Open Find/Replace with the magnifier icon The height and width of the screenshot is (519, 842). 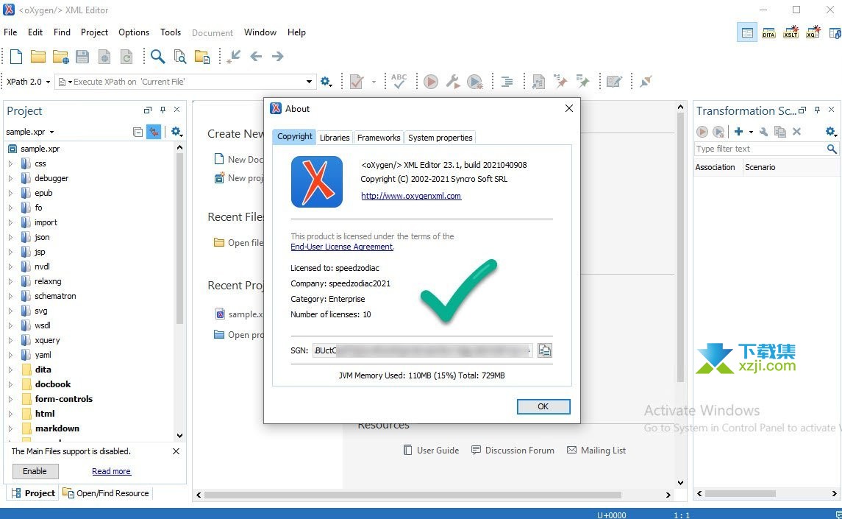(158, 57)
